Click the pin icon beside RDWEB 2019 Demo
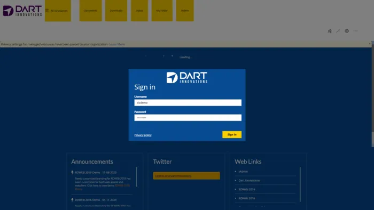 click(72, 172)
